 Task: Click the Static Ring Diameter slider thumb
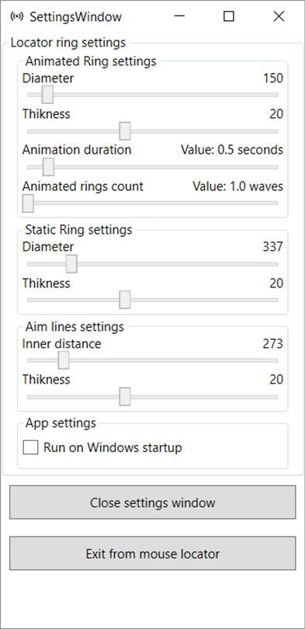(71, 264)
